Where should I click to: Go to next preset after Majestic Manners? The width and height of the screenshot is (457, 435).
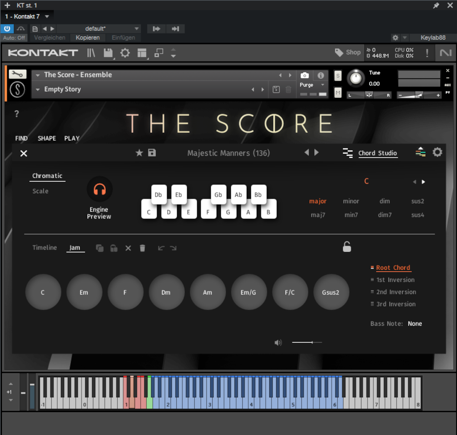pyautogui.click(x=316, y=152)
